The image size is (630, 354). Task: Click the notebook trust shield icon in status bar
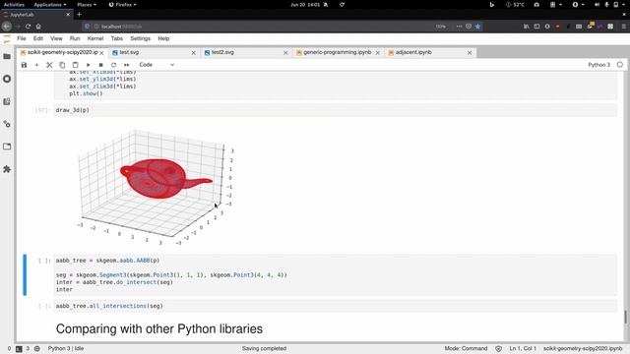(499, 348)
